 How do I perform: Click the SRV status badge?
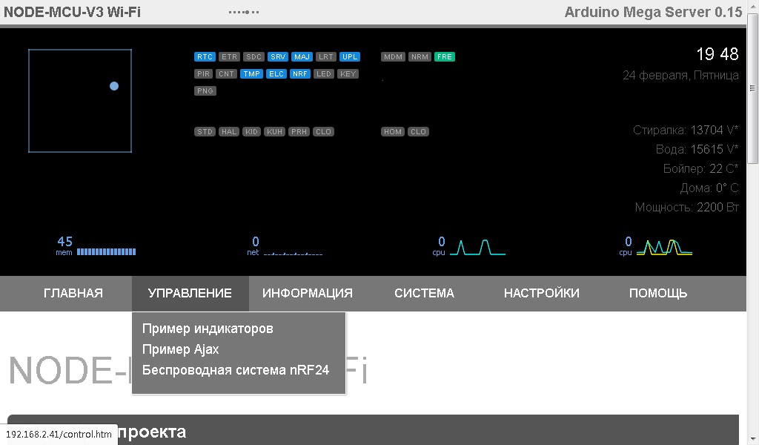(x=278, y=56)
